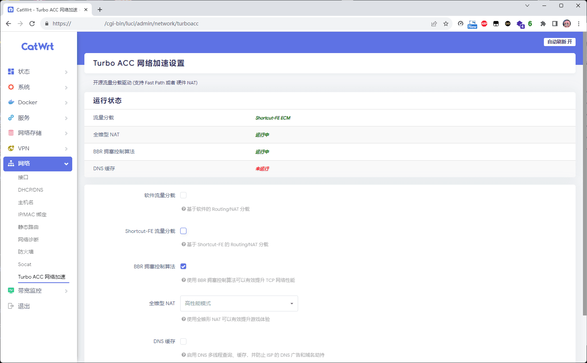Open the IP/MAC 绑定 submenu item
The image size is (587, 363).
32,214
